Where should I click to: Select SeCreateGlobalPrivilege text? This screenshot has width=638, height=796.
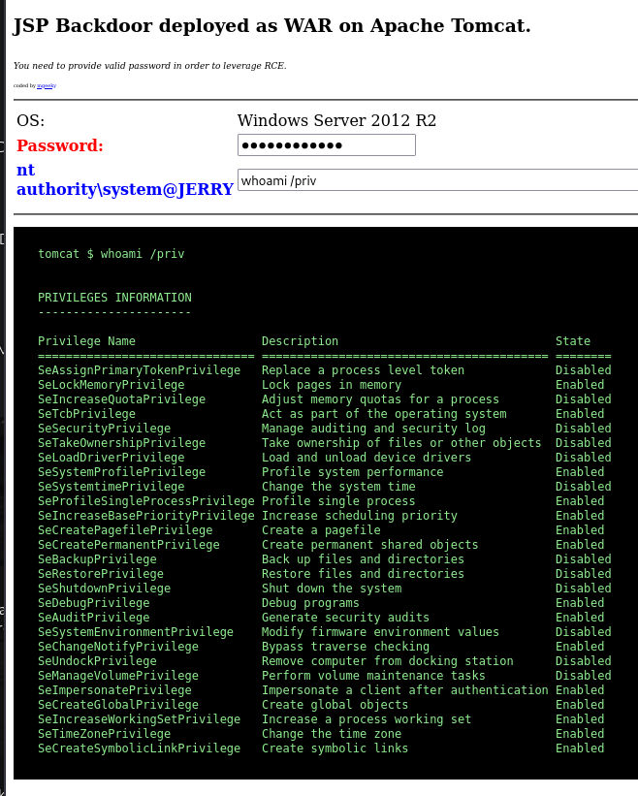118,705
